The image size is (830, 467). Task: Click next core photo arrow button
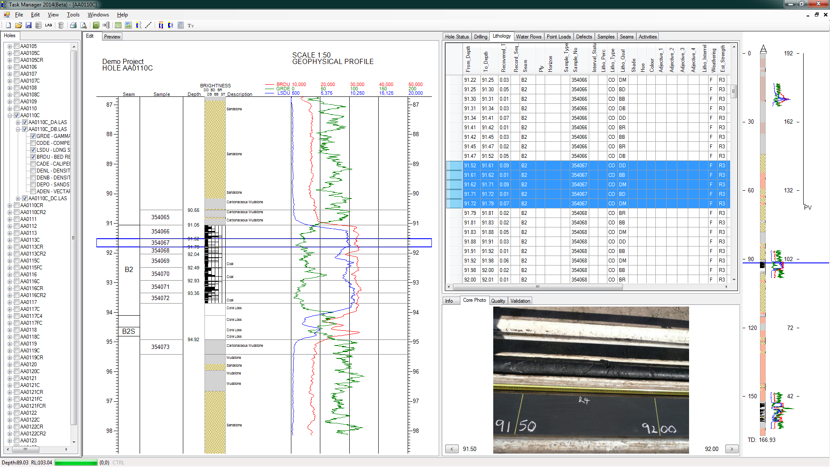point(731,449)
